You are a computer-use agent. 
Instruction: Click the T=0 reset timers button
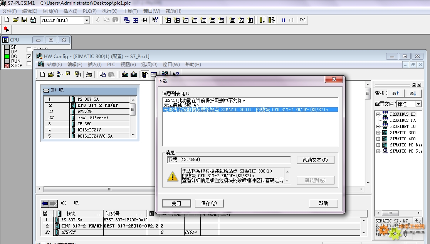pos(302,20)
